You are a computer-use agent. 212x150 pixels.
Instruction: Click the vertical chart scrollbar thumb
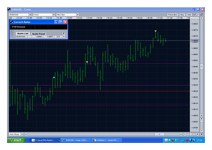[201, 67]
